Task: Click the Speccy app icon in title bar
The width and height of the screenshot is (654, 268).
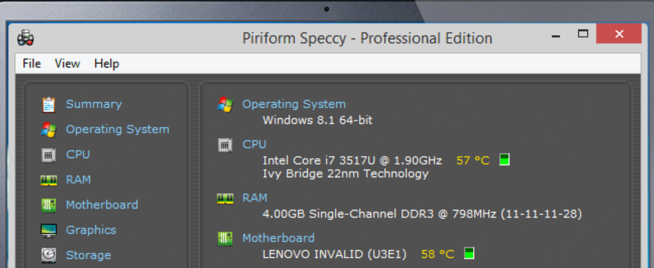Action: pyautogui.click(x=26, y=38)
